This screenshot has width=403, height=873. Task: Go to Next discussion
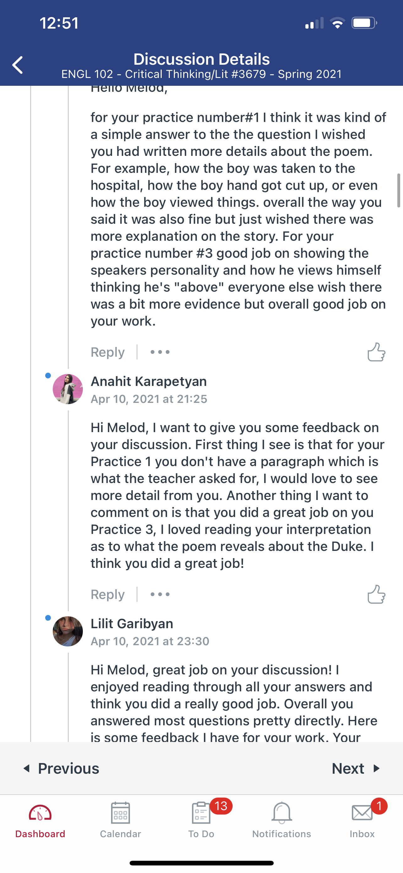(x=356, y=768)
